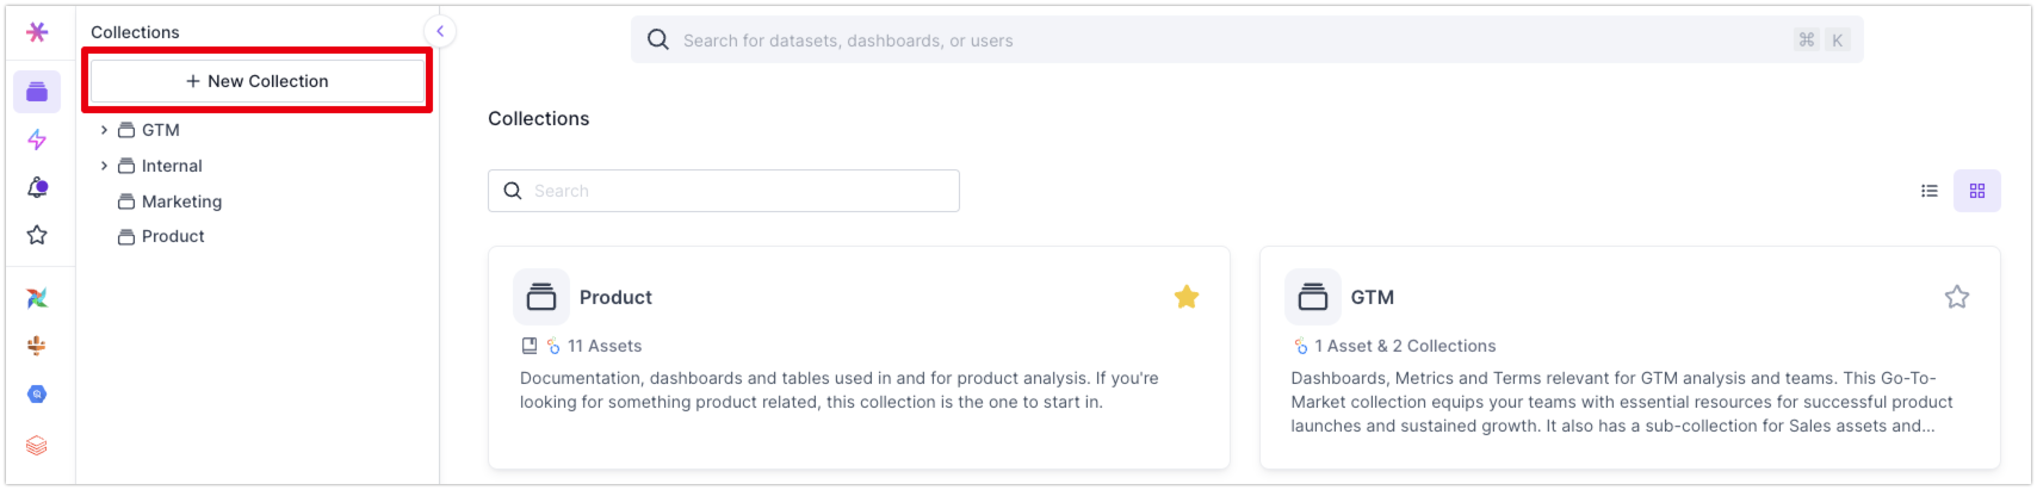Switch to list view layout
The image size is (2037, 490).
point(1930,191)
